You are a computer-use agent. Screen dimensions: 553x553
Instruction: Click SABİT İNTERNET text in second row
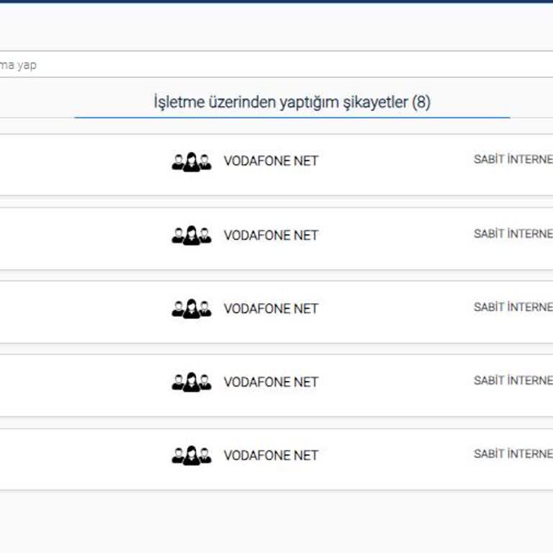pyautogui.click(x=513, y=233)
